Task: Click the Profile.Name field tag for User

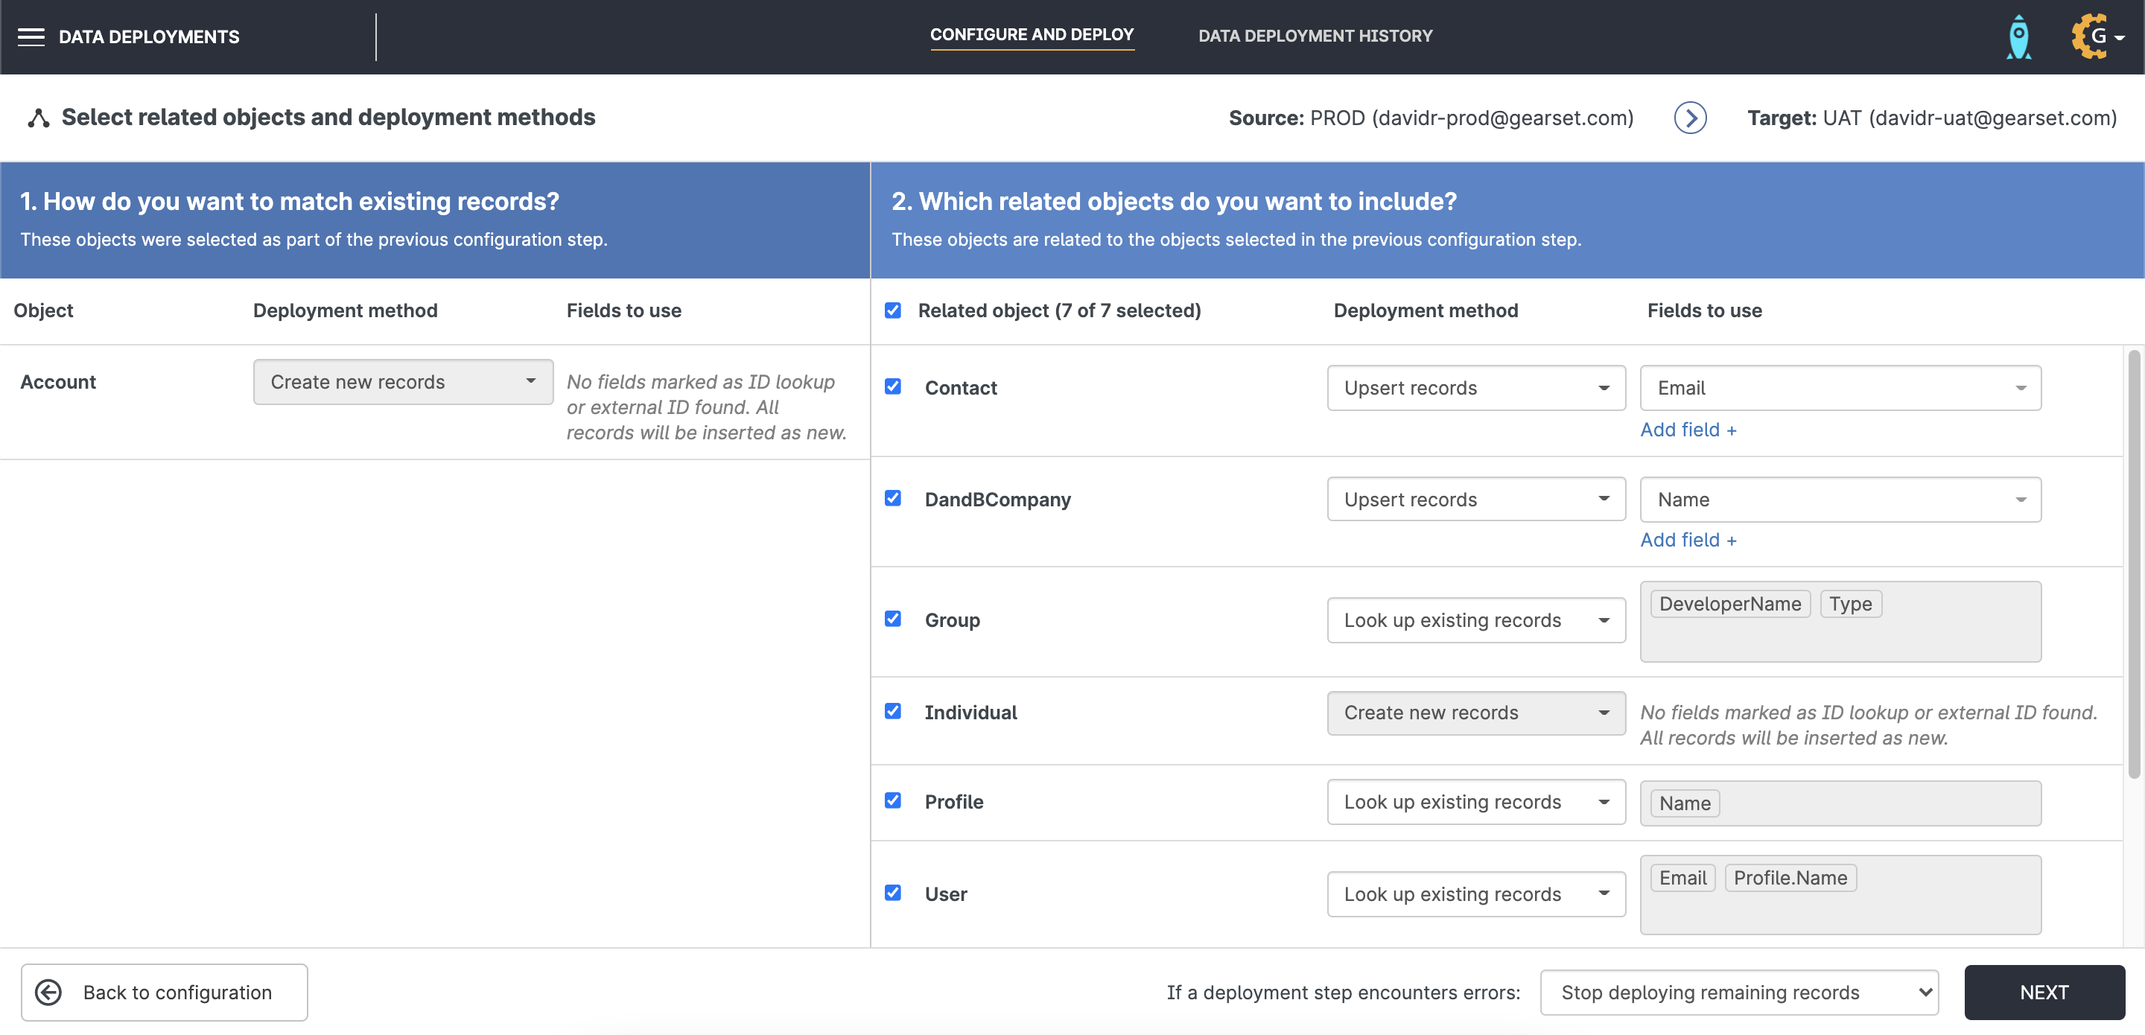Action: point(1790,879)
